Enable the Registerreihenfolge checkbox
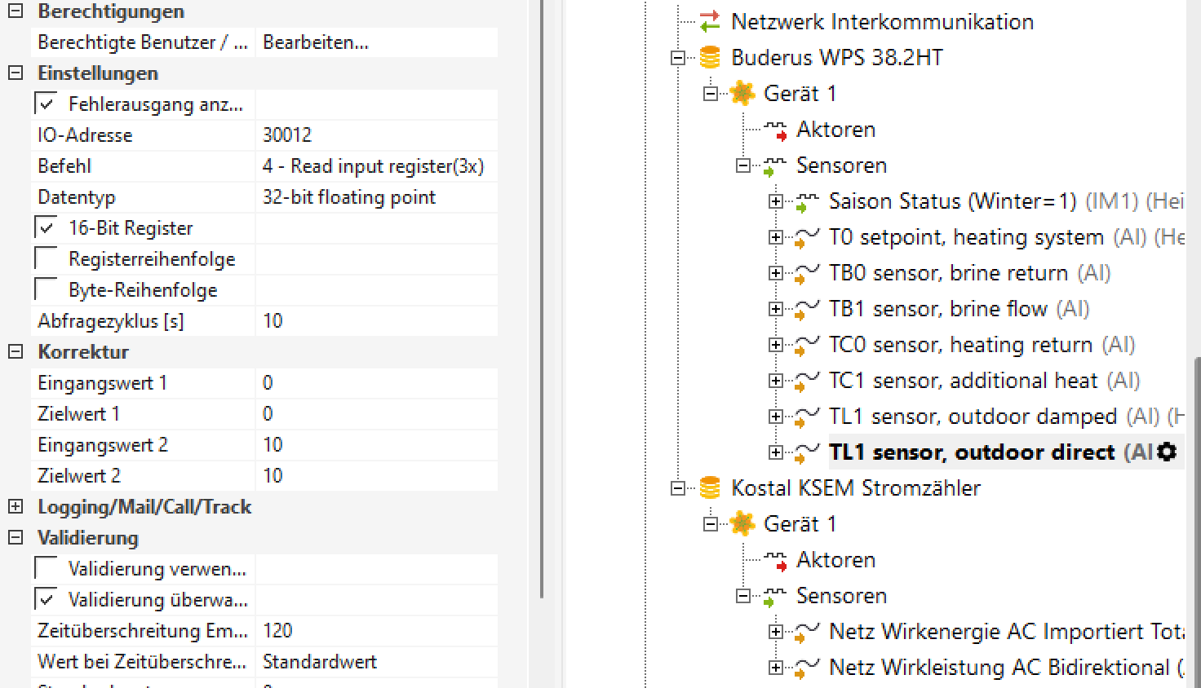Screen dimensions: 1201x688 coord(47,259)
